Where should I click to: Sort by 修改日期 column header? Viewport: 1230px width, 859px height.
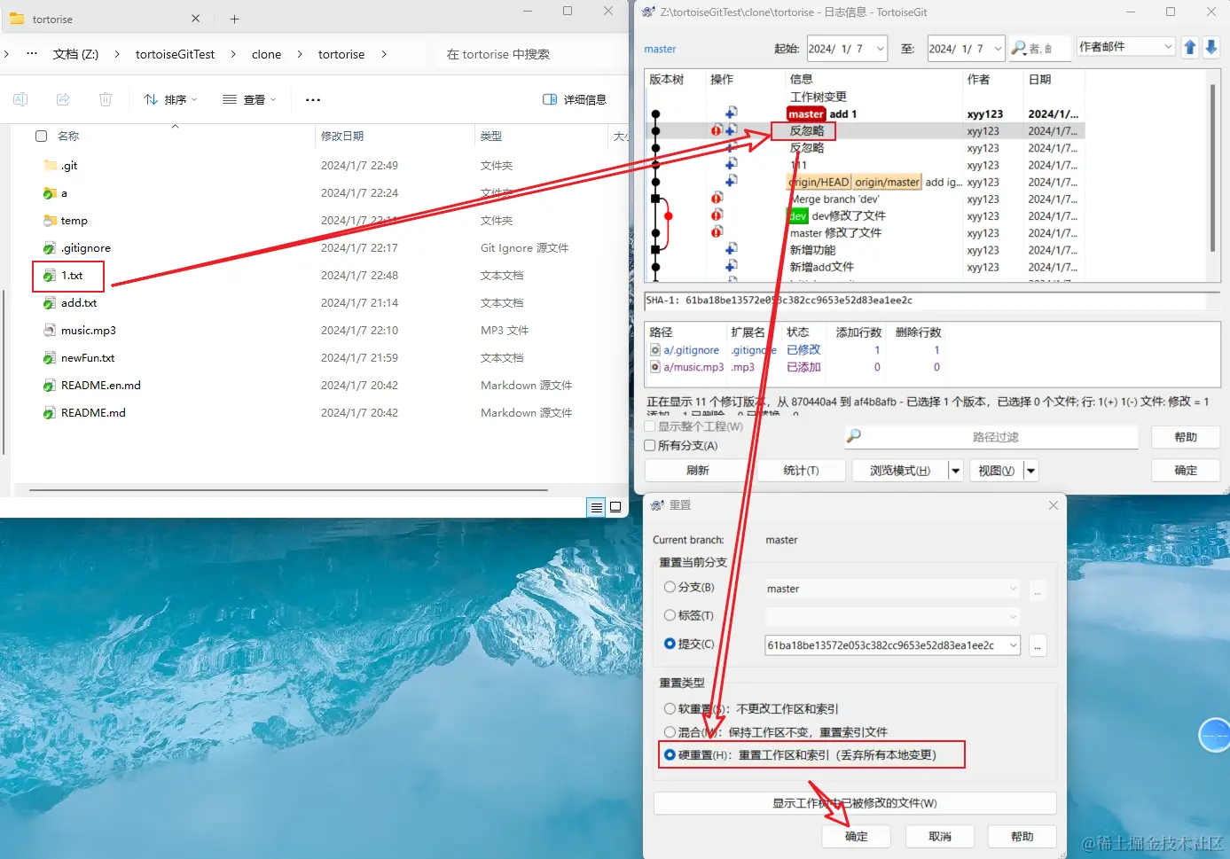tap(342, 136)
